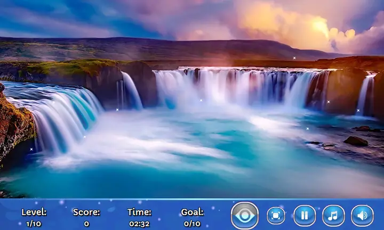Pause the game
Screen dimensions: 384x230
305,216
